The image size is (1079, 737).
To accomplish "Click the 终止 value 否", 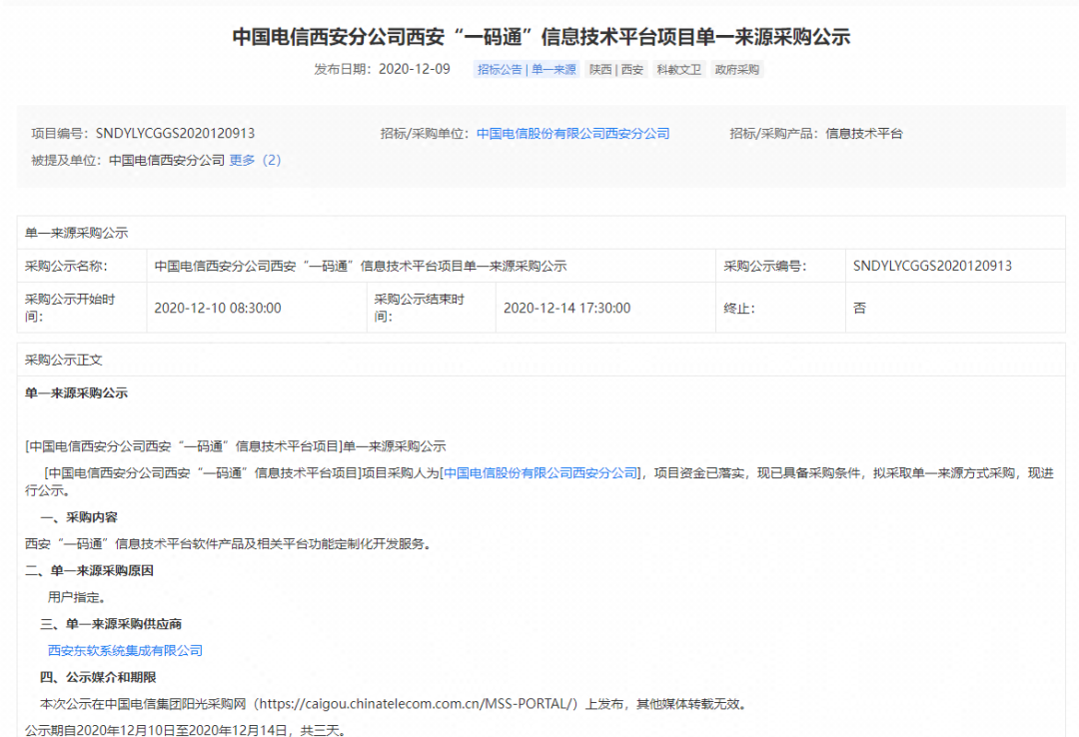I will coord(859,309).
